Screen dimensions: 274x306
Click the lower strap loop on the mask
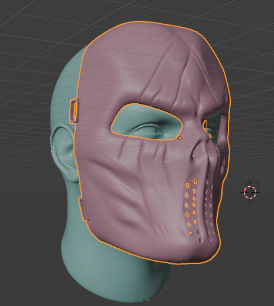tap(85, 209)
